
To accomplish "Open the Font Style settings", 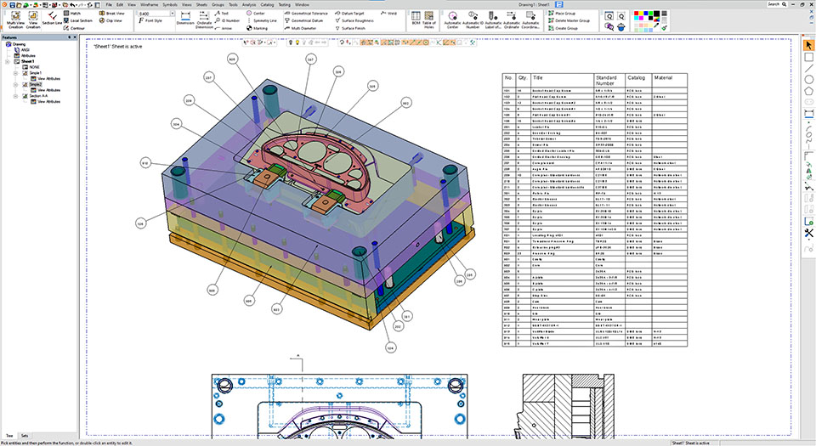I will (x=150, y=20).
